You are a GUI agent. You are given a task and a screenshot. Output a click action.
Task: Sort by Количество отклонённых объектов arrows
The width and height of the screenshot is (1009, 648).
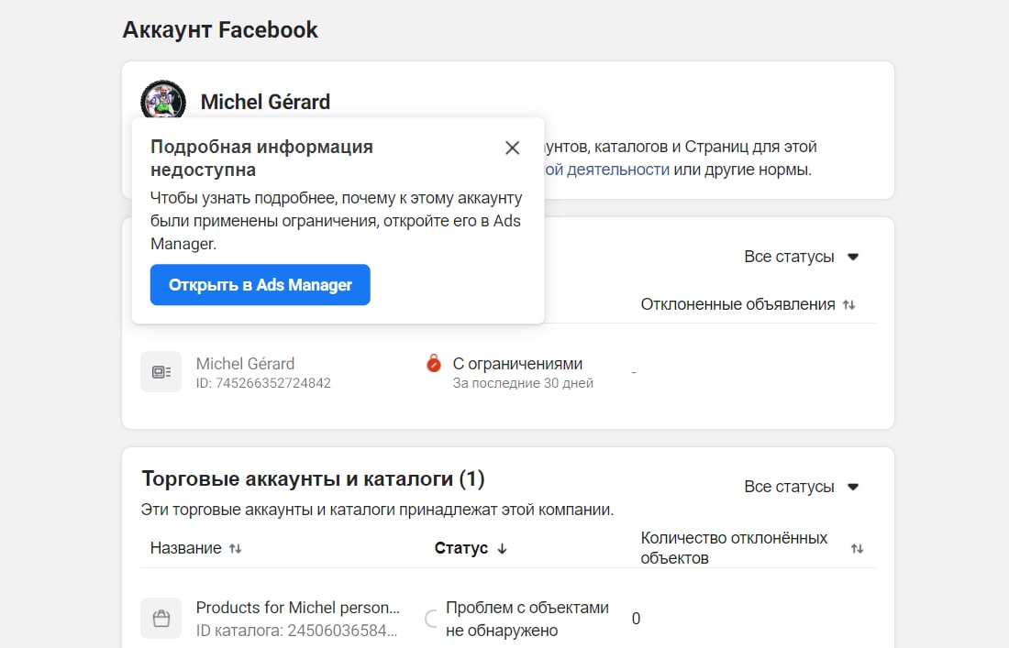pos(857,548)
